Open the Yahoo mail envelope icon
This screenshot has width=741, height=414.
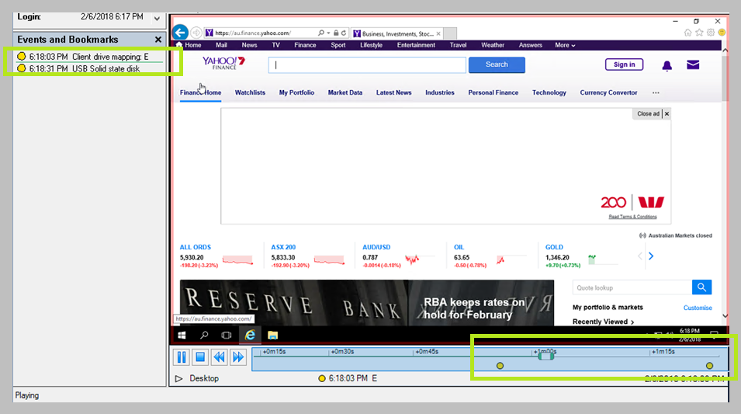[x=693, y=64]
